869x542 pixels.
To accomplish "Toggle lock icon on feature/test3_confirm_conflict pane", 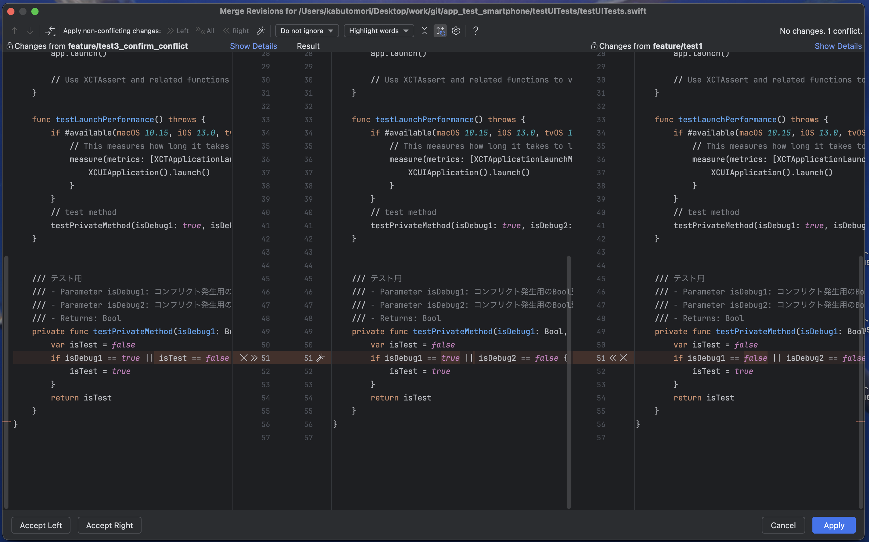I will pyautogui.click(x=10, y=46).
